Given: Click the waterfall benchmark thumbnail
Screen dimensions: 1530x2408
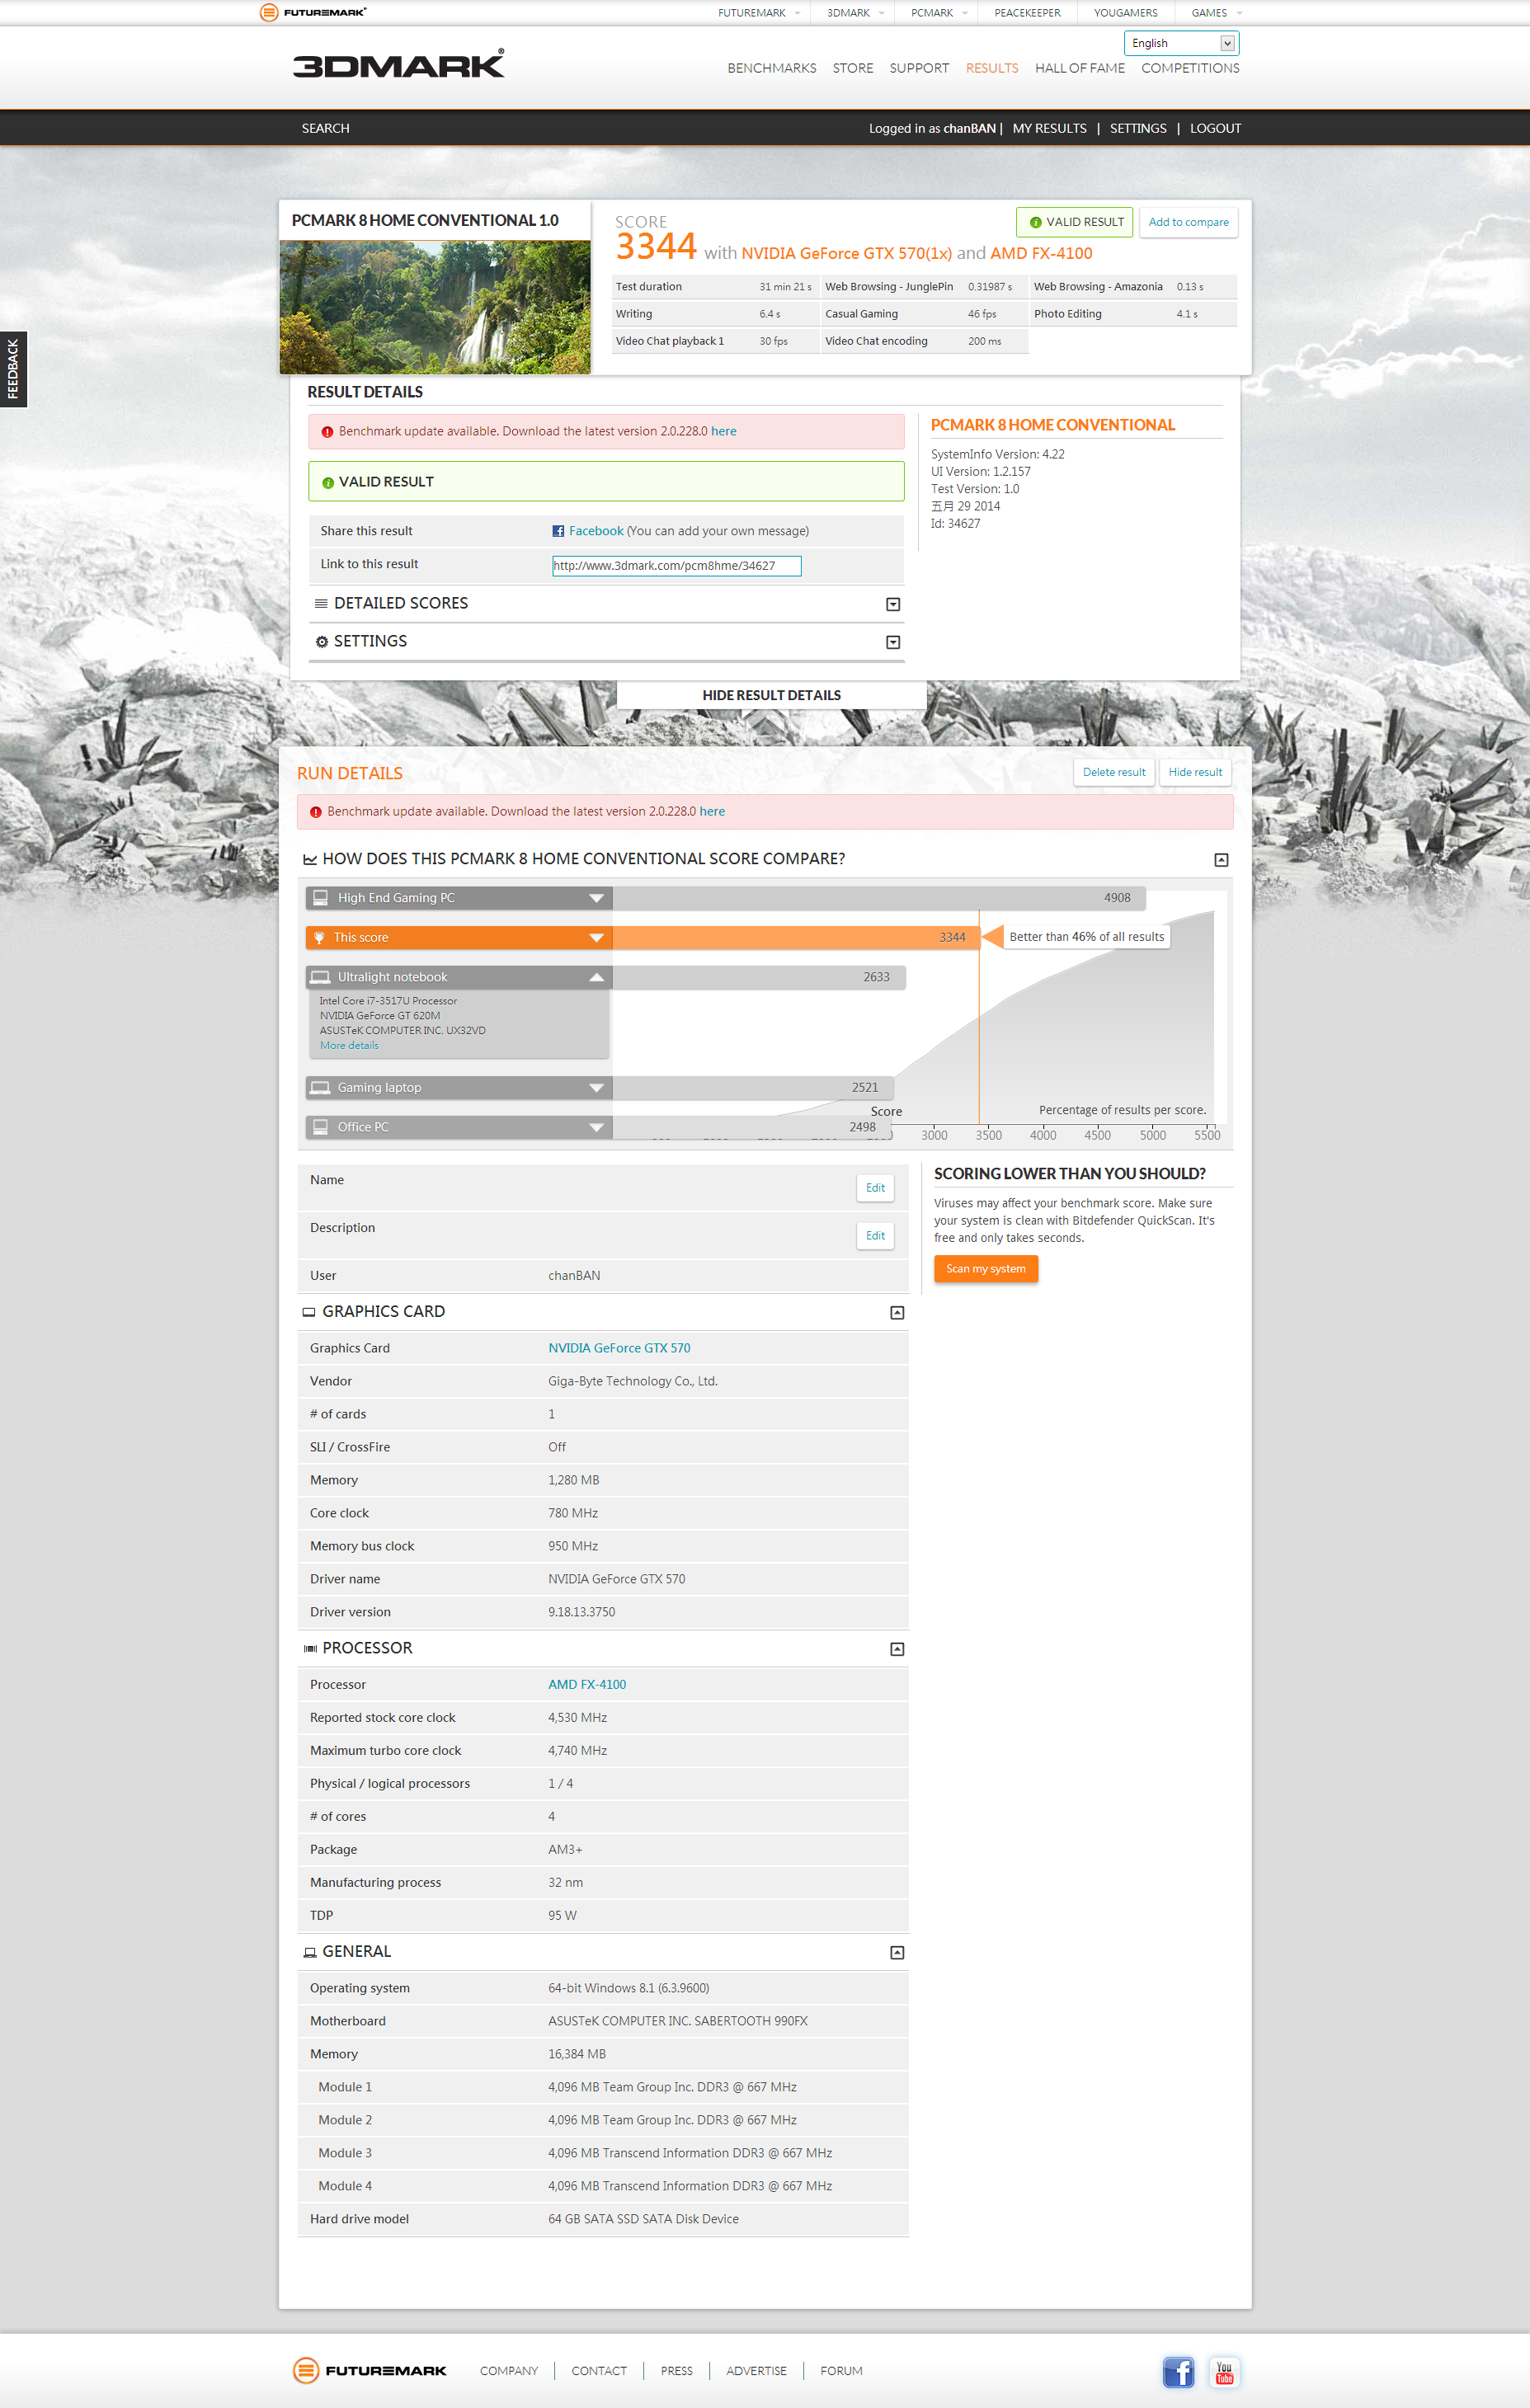Looking at the screenshot, I should pyautogui.click(x=435, y=307).
